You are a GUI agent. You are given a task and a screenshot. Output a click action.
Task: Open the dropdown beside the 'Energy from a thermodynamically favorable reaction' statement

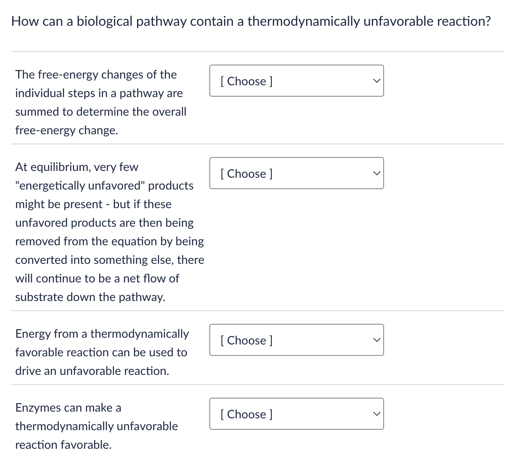(x=296, y=340)
